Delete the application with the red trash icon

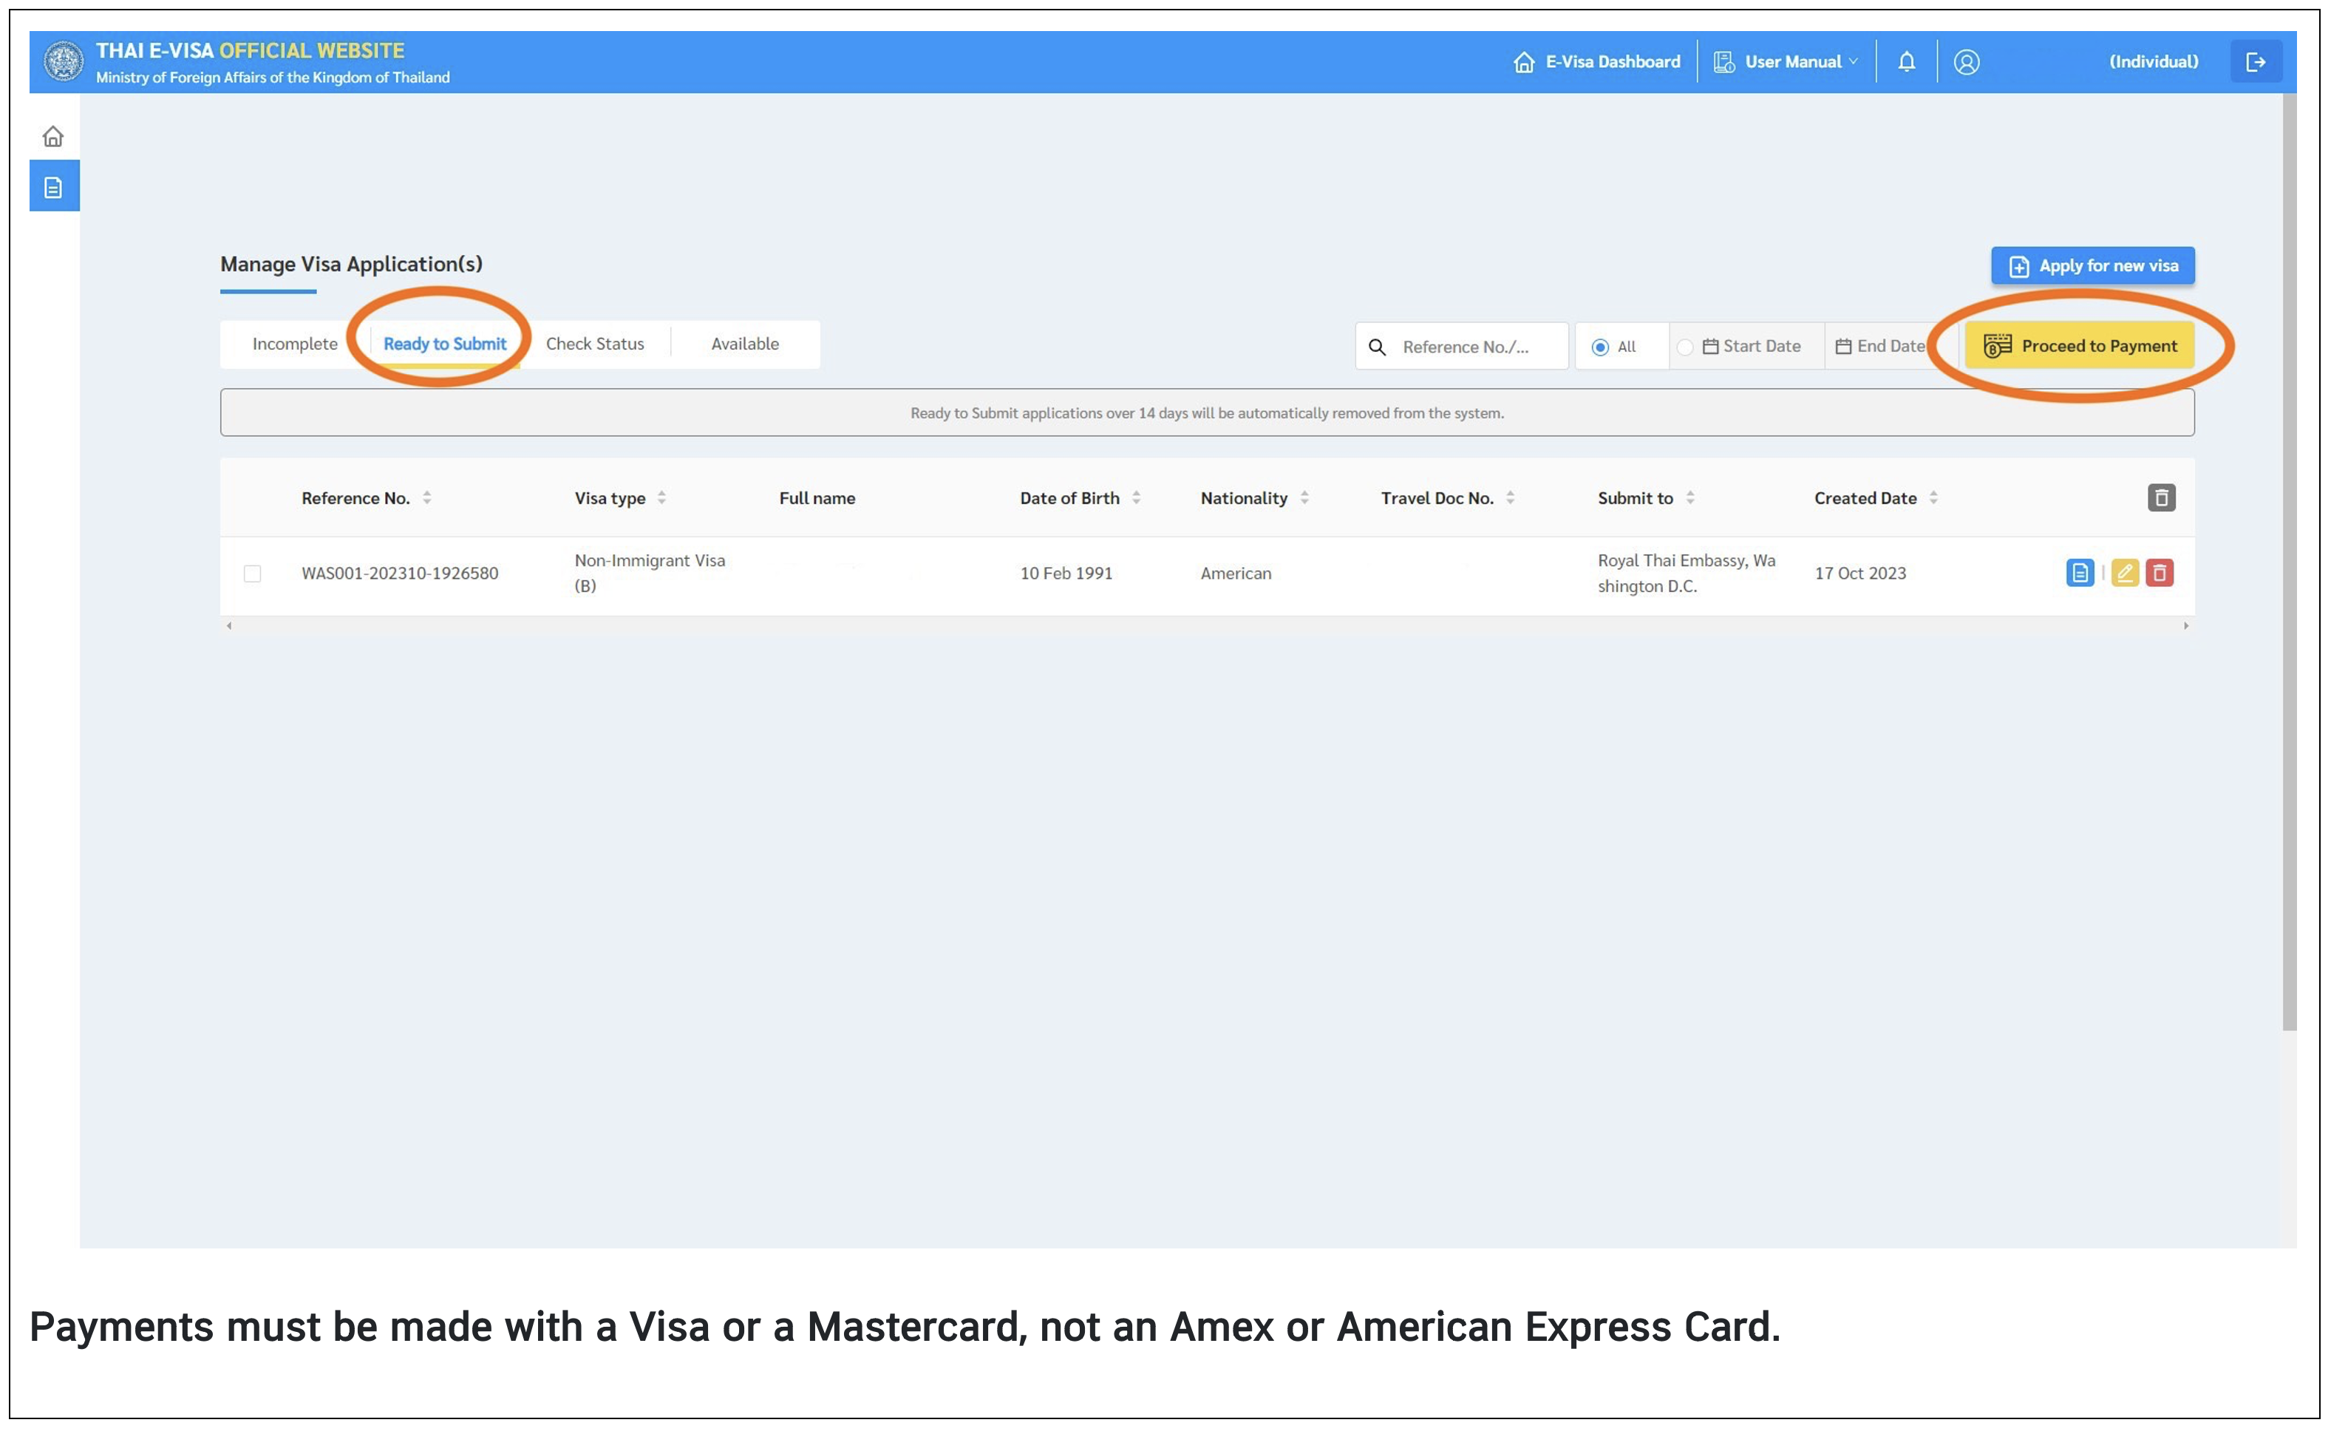pos(2160,573)
